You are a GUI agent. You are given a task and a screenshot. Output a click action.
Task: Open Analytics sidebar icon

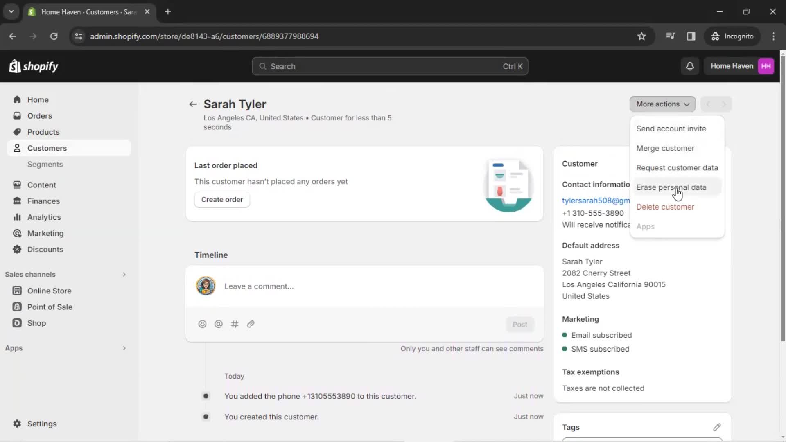click(16, 216)
